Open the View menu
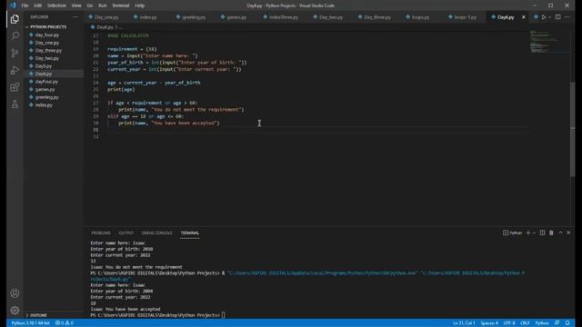 coord(76,5)
